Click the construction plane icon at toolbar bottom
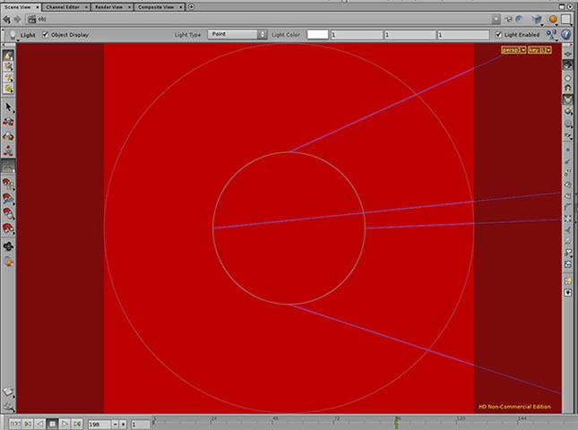Image resolution: width=578 pixels, height=430 pixels. tap(8, 391)
